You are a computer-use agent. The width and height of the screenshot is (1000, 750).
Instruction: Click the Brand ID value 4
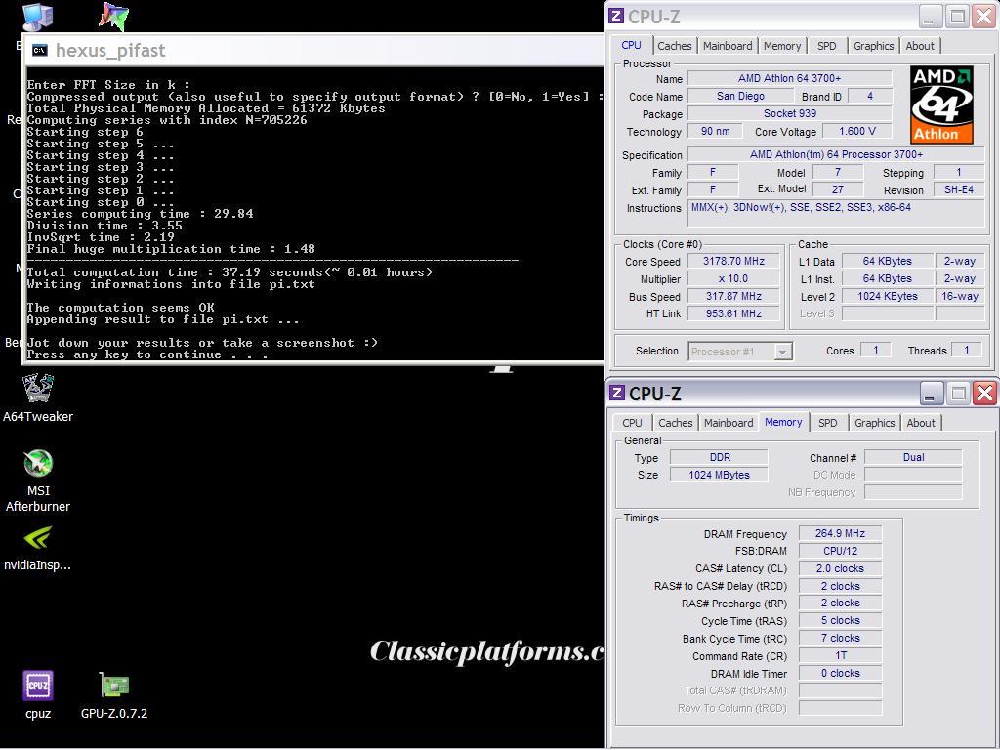click(870, 97)
